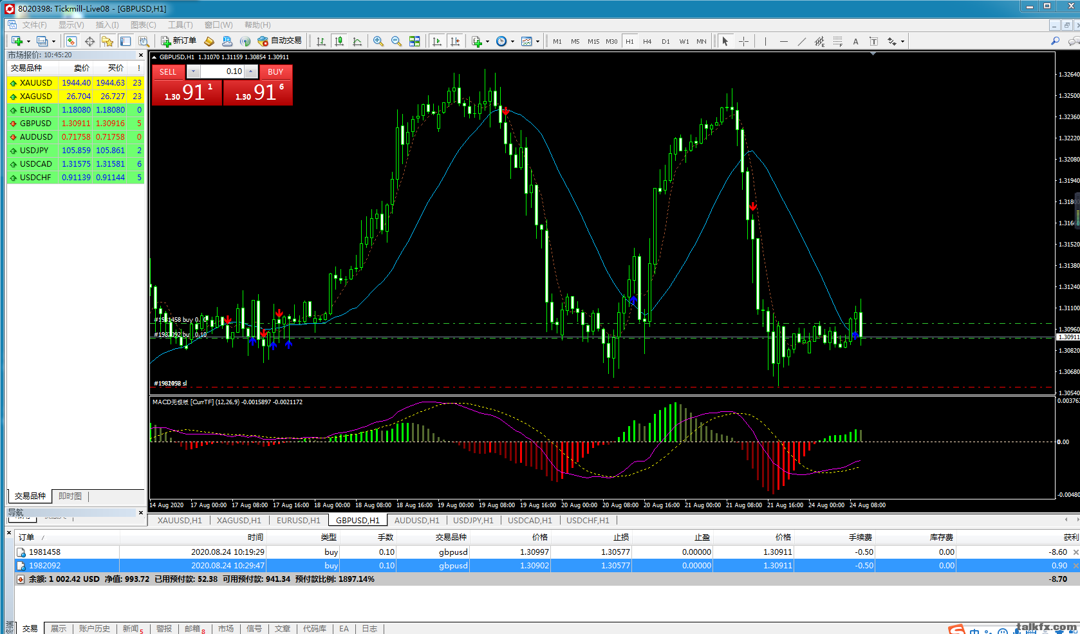
Task: Click the 新订单 new order button
Action: click(x=179, y=41)
